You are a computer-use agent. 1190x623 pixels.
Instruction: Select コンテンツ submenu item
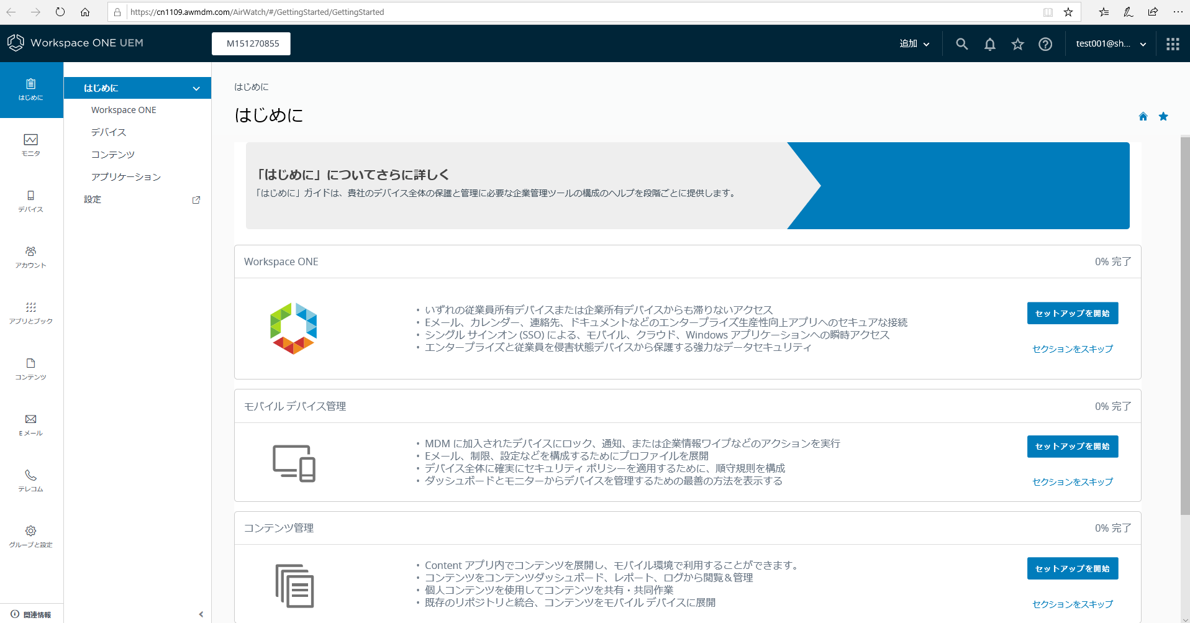pos(113,155)
